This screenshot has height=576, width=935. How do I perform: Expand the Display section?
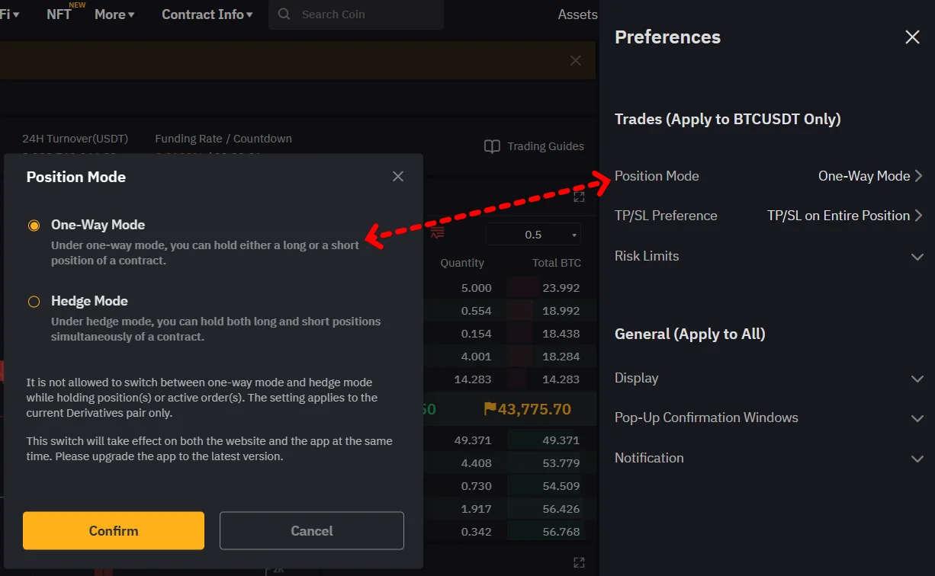917,379
